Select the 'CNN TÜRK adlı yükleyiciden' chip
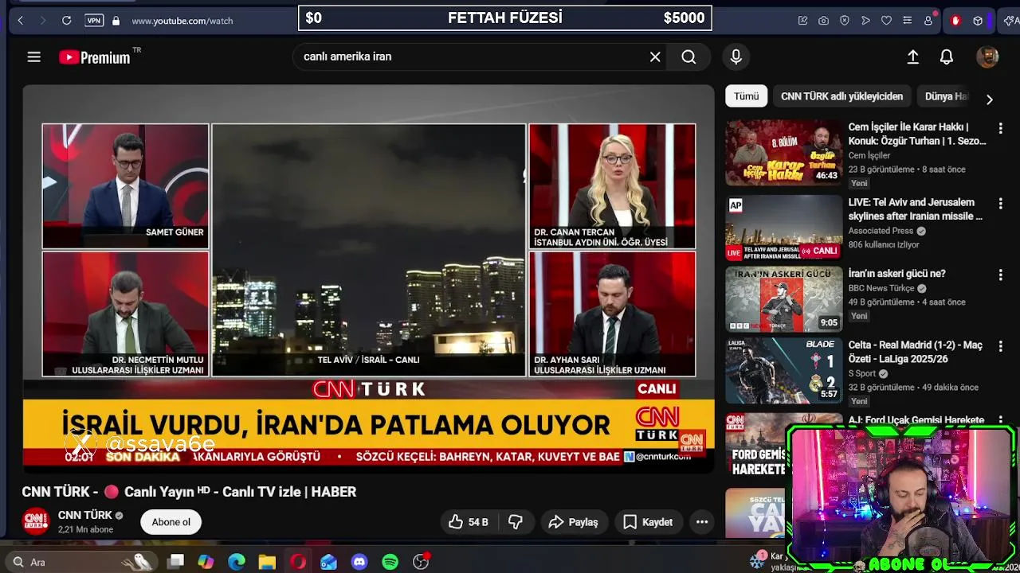This screenshot has height=573, width=1020. (x=841, y=96)
